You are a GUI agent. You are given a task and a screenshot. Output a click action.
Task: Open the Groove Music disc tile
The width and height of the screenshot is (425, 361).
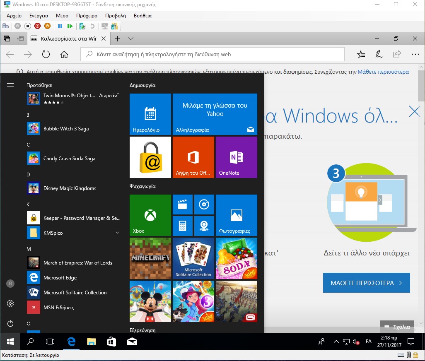(204, 205)
